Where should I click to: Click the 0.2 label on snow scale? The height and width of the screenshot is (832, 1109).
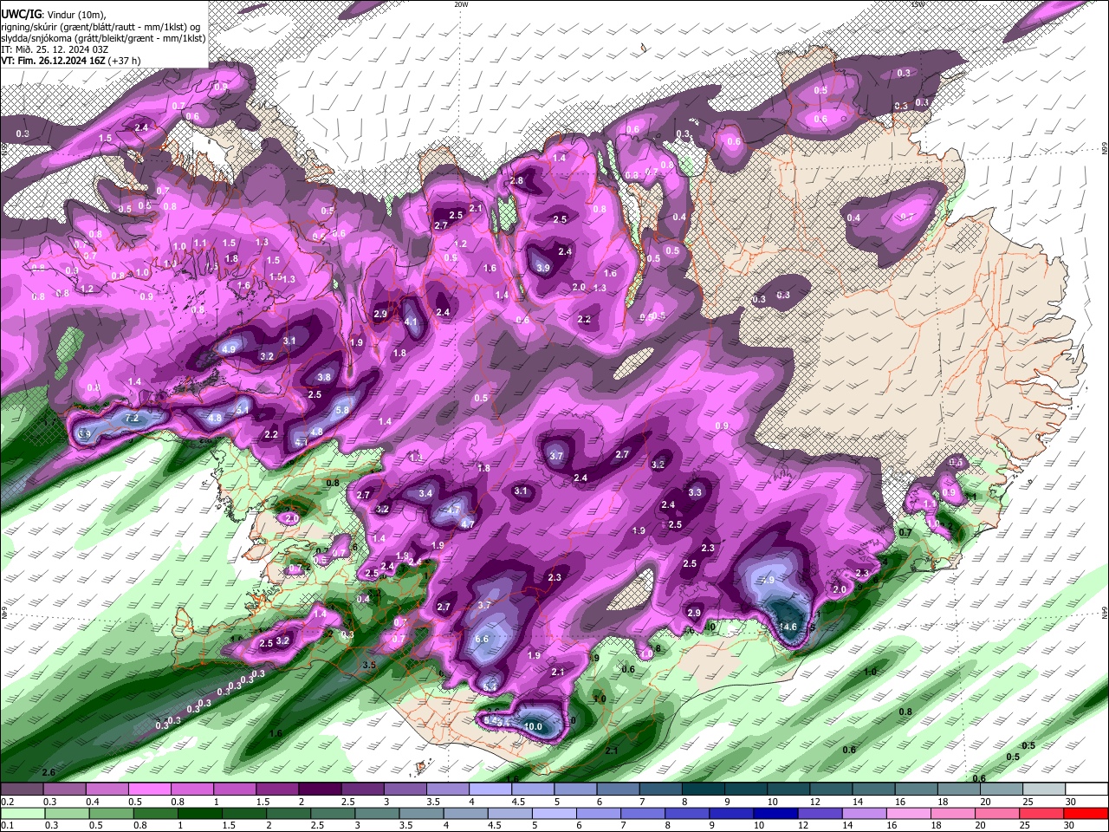(6, 802)
